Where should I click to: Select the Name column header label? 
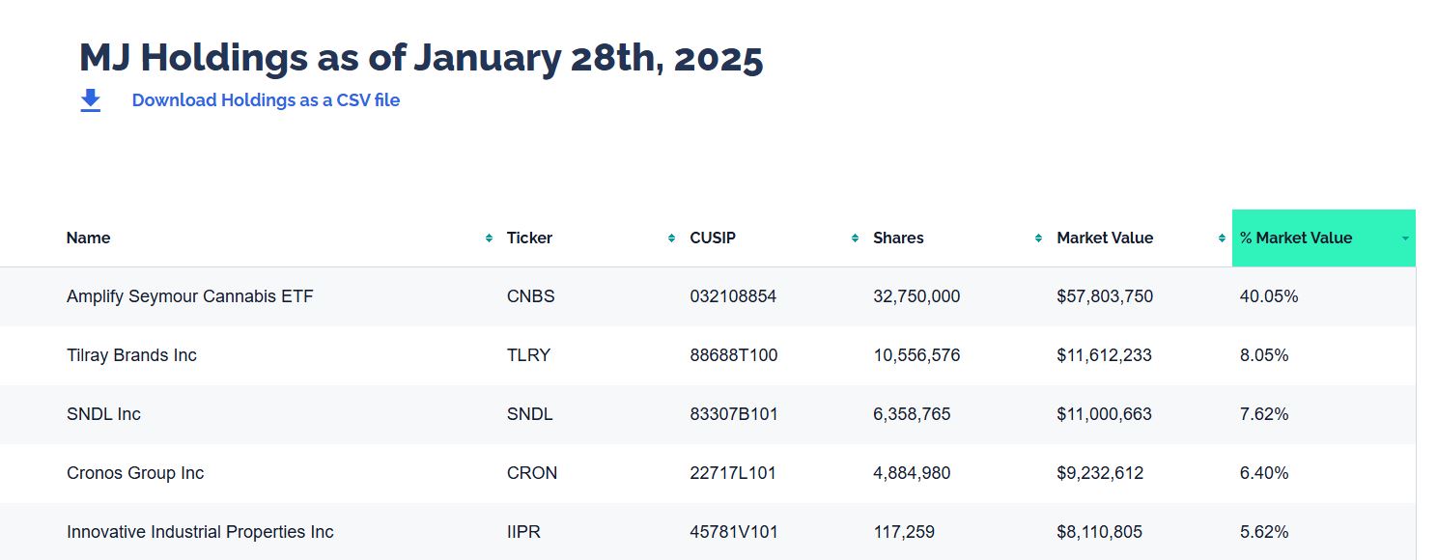click(x=89, y=238)
